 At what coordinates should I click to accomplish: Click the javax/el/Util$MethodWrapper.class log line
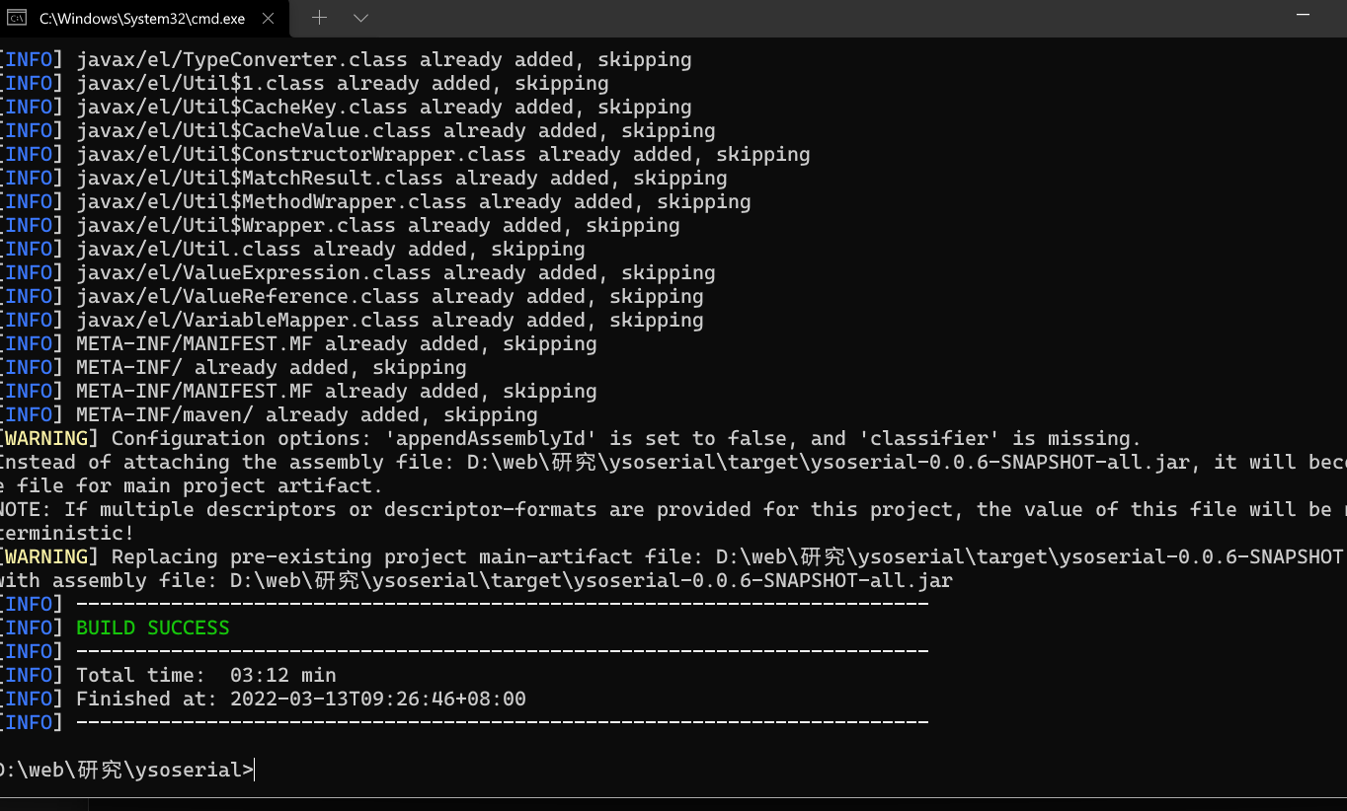pyautogui.click(x=375, y=202)
